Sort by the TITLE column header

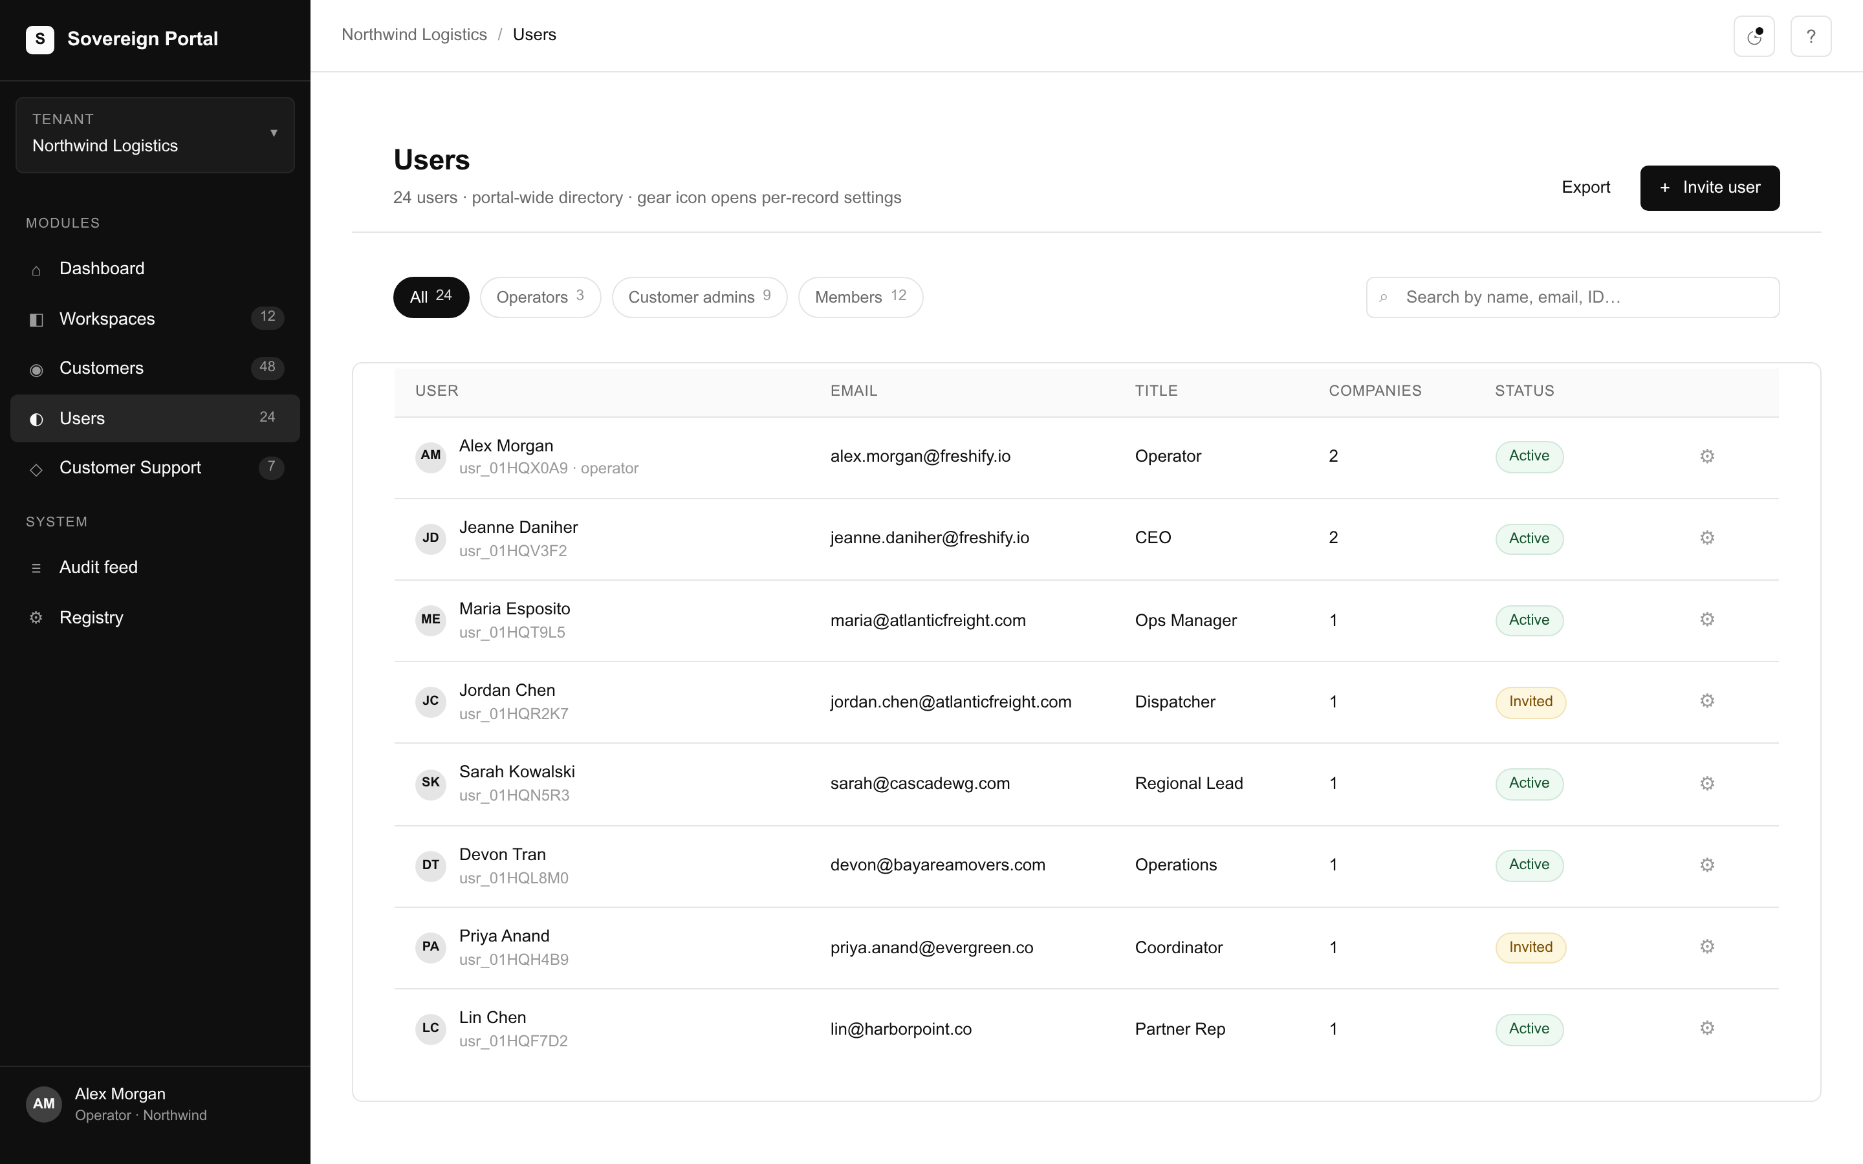(x=1157, y=391)
